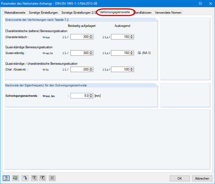Increase w fin L/ limit with up arrow
Screen dimensions: 215x184
tap(91, 68)
